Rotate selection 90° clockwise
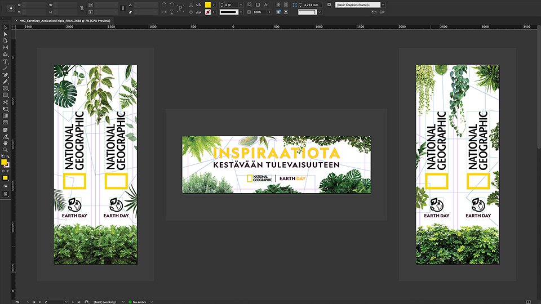 (x=164, y=5)
